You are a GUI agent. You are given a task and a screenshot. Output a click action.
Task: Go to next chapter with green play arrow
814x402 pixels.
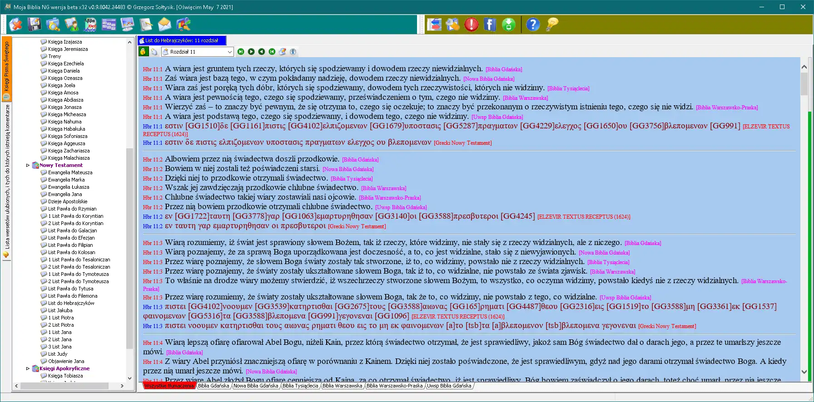pyautogui.click(x=251, y=52)
